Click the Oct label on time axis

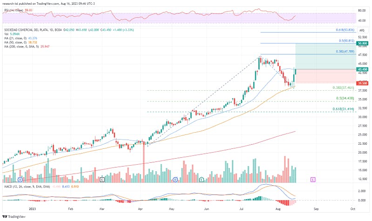click(x=352, y=209)
